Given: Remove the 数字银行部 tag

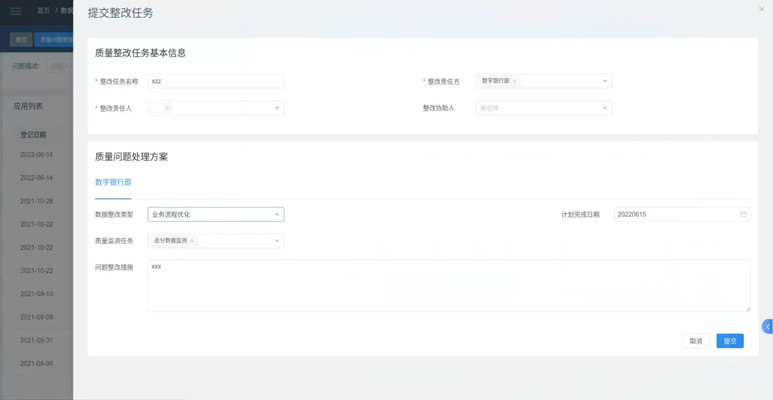Looking at the screenshot, I should pos(514,81).
